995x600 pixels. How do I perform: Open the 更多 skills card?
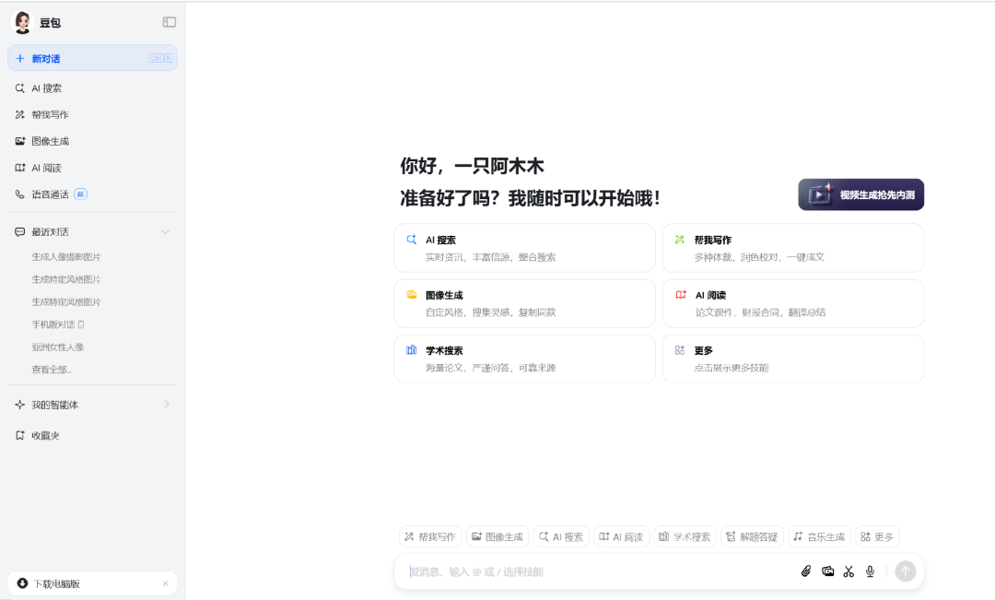[793, 359]
